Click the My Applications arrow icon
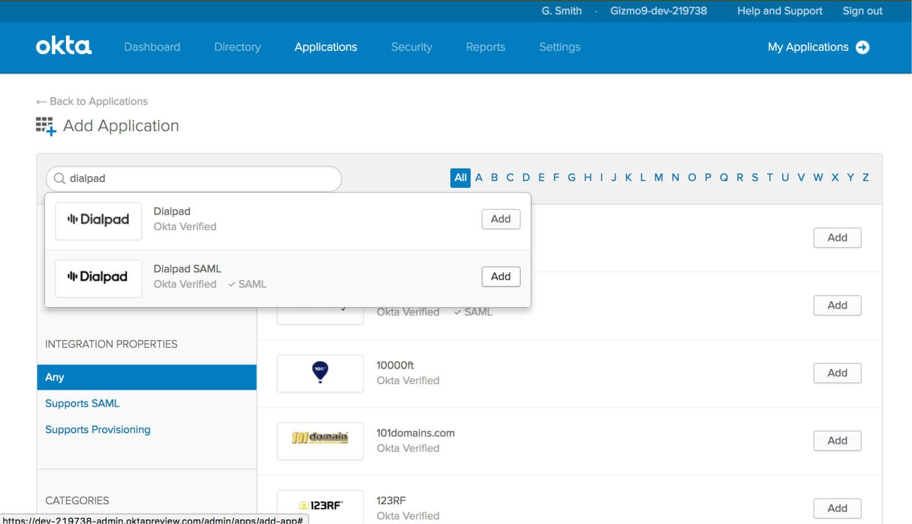 pyautogui.click(x=862, y=47)
